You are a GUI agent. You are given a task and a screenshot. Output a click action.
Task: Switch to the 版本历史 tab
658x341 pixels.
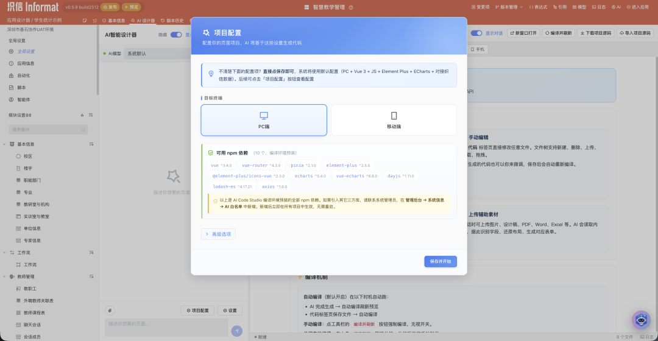click(172, 21)
